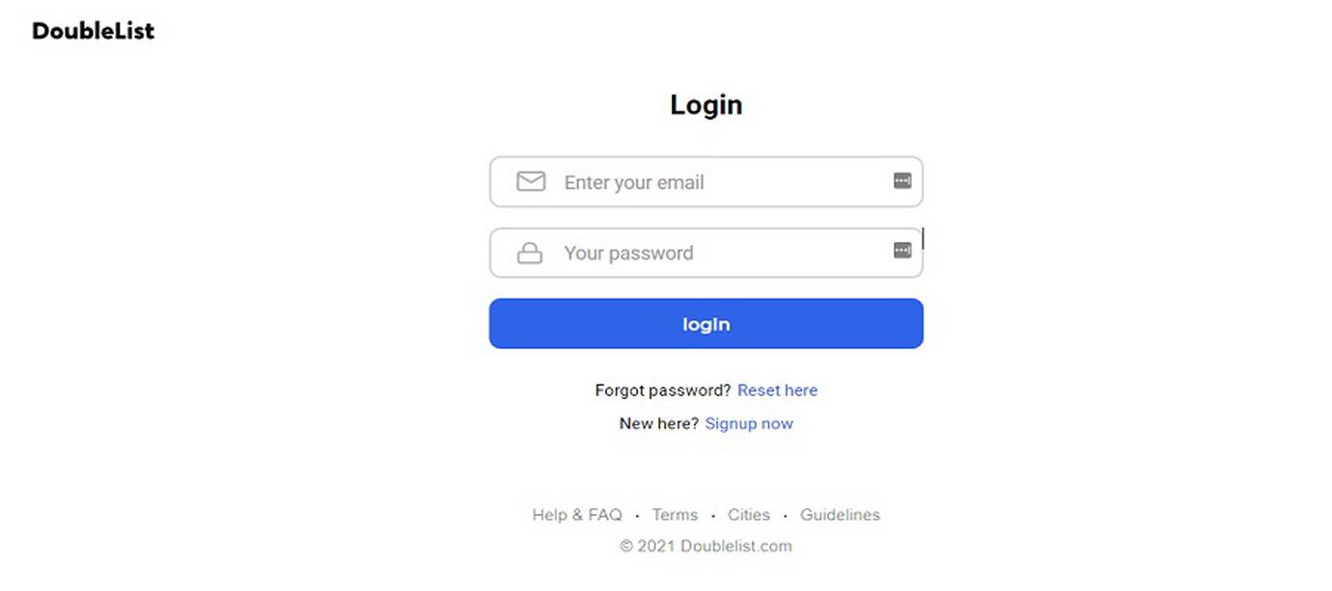Open the Signup now link
The height and width of the screenshot is (591, 1332).
749,423
